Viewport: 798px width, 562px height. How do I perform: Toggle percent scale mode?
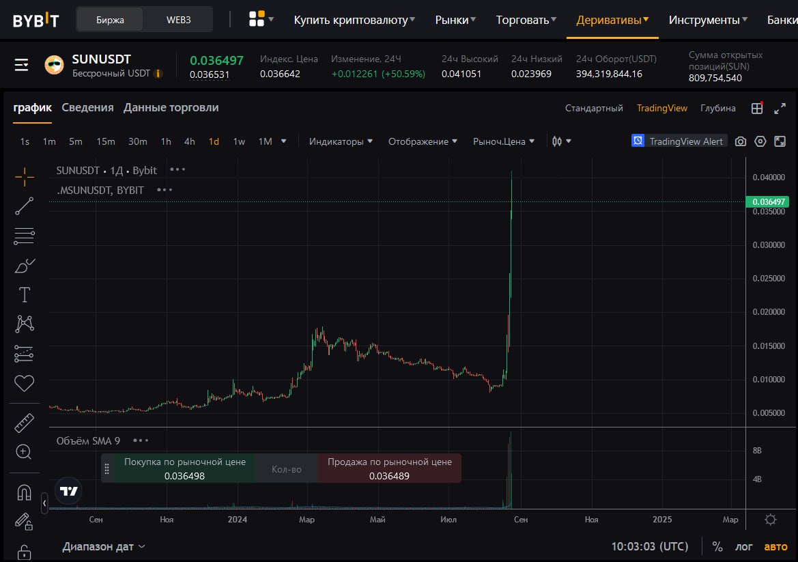pos(717,547)
